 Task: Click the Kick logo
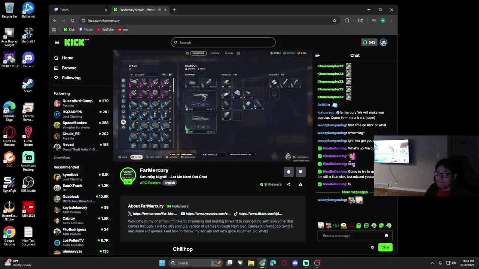point(76,42)
